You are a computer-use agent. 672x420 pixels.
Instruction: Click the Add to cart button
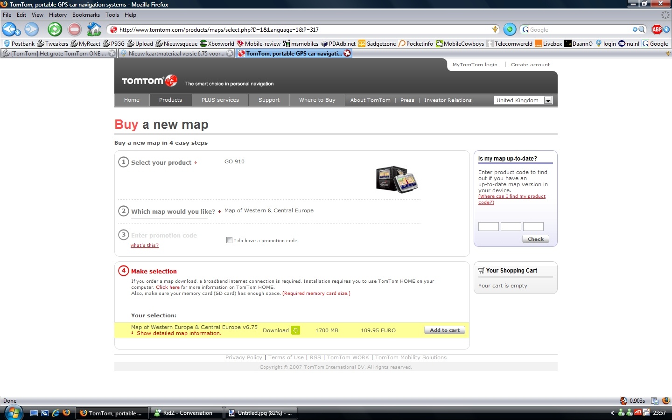click(445, 330)
